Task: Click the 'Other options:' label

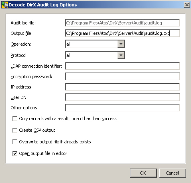Action: pyautogui.click(x=24, y=108)
